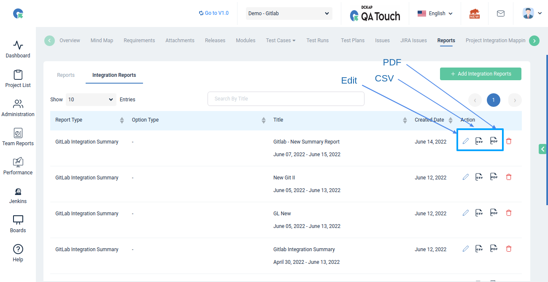Open the mail envelope icon in header
This screenshot has width=548, height=282.
coord(501,14)
